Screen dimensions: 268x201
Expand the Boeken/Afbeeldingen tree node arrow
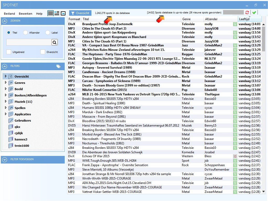[x=6, y=95]
